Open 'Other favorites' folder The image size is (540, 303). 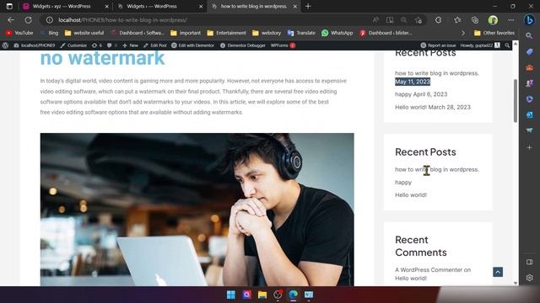(x=494, y=33)
